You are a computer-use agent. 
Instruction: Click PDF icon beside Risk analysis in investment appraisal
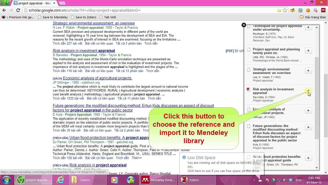coord(248,89)
